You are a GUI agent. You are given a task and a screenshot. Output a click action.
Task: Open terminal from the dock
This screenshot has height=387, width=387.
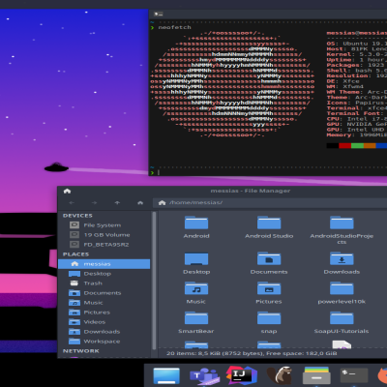point(354,376)
